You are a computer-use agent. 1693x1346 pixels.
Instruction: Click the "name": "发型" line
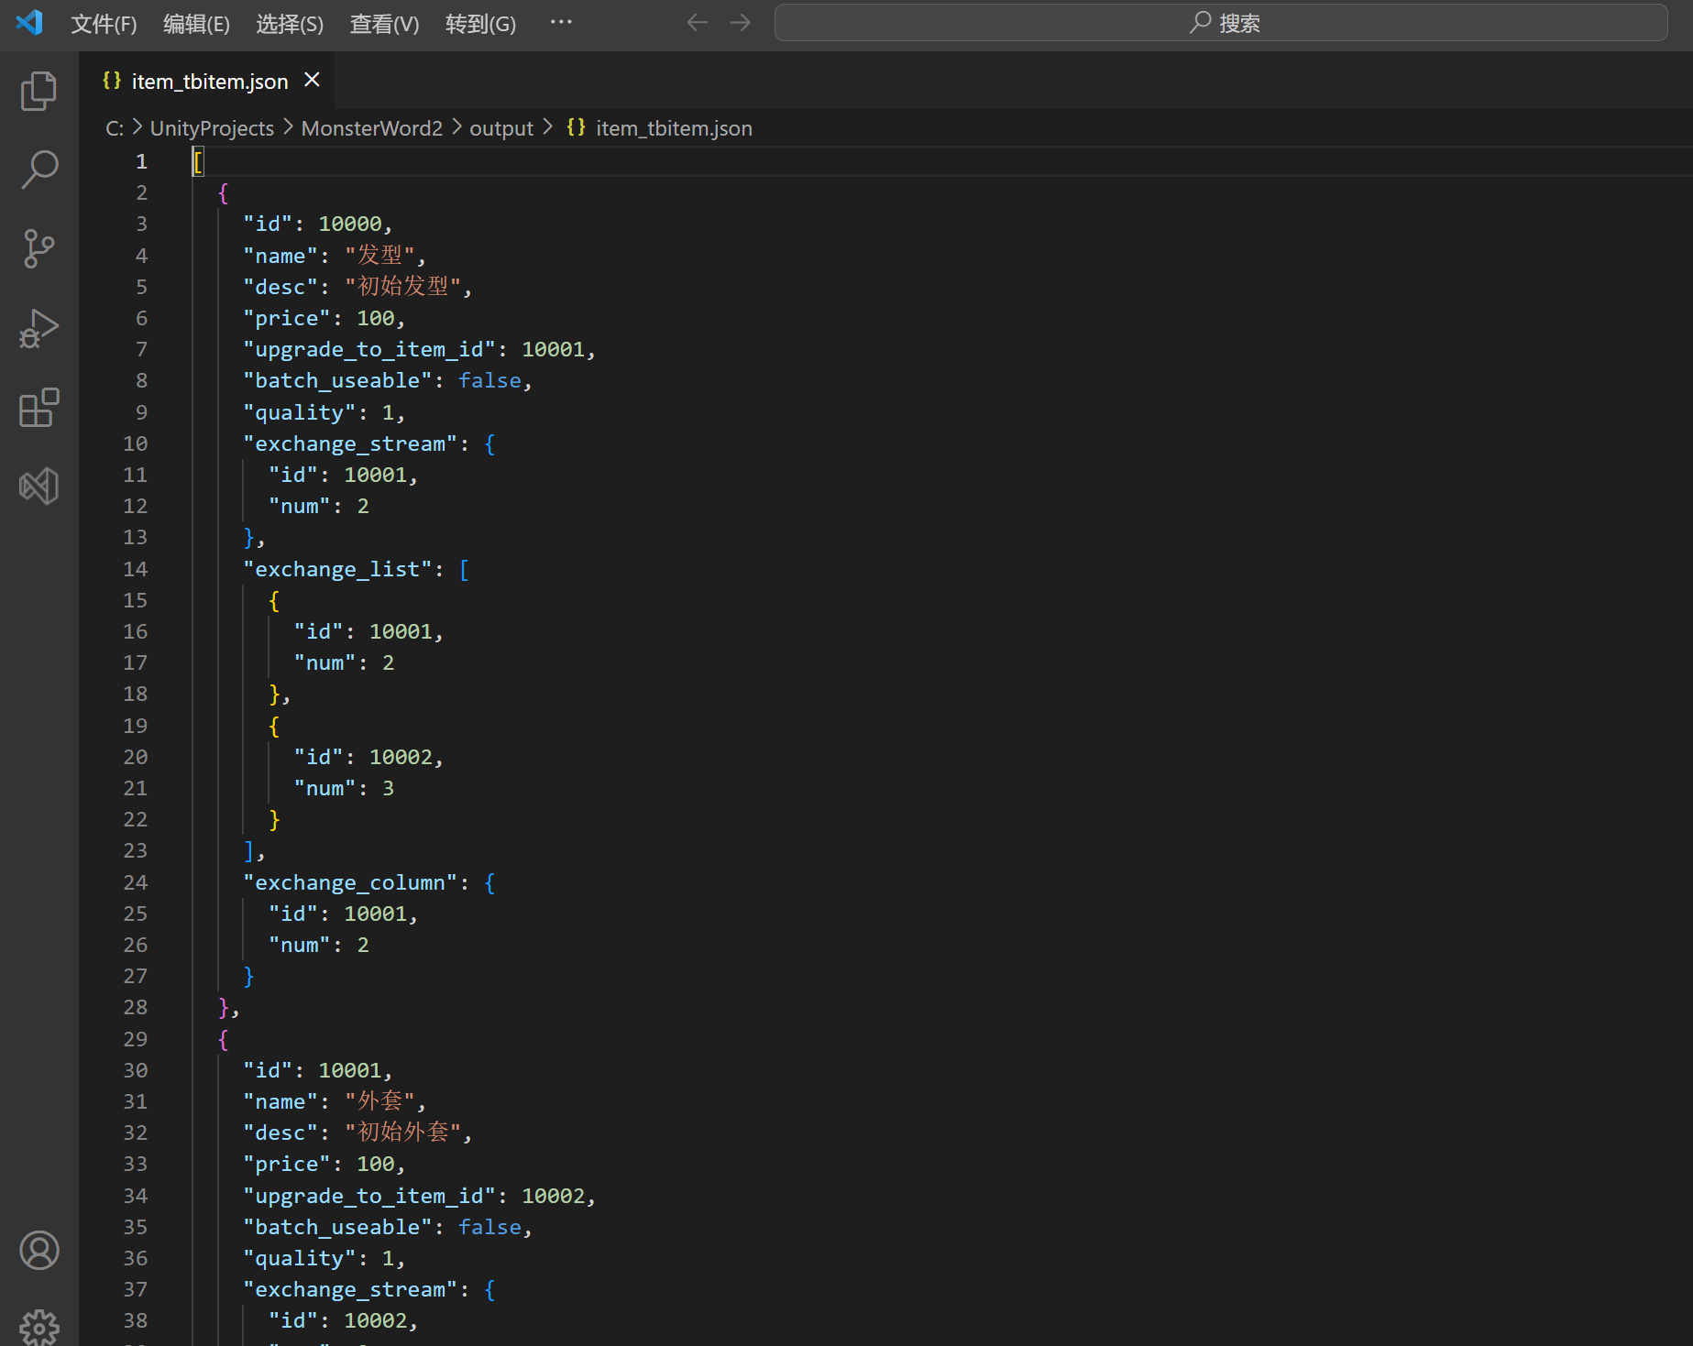pos(335,256)
